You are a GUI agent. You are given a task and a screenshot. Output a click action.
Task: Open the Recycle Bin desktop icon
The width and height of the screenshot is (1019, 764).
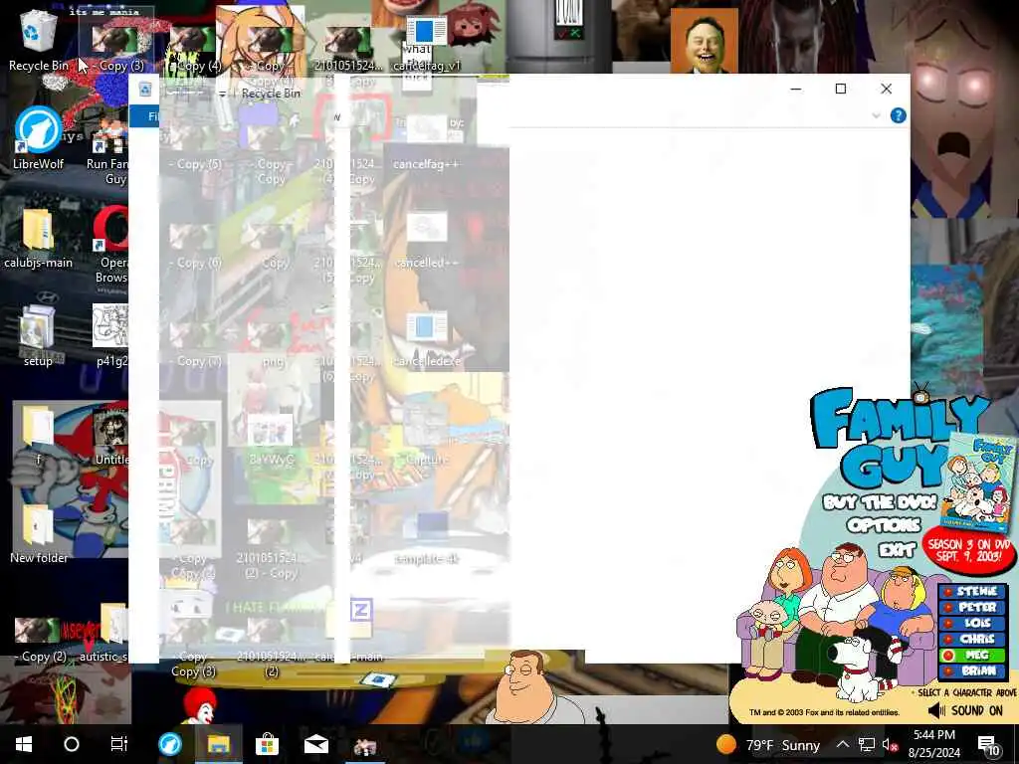pos(39,40)
